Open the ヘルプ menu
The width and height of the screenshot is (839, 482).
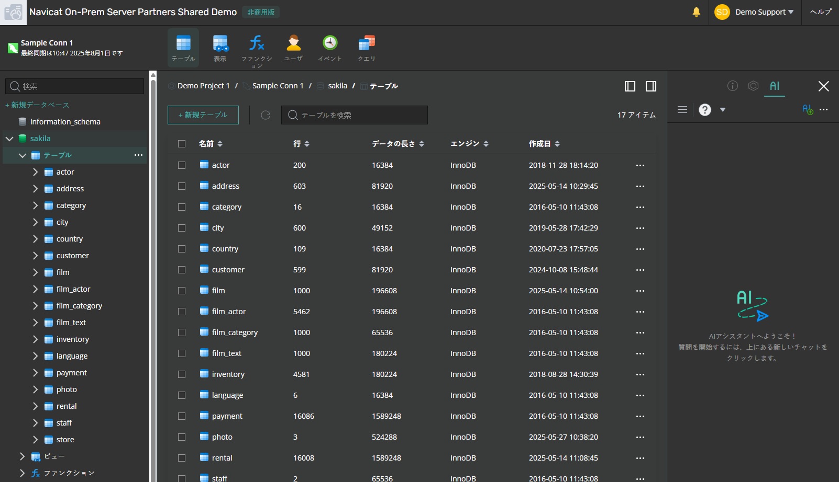click(x=821, y=12)
